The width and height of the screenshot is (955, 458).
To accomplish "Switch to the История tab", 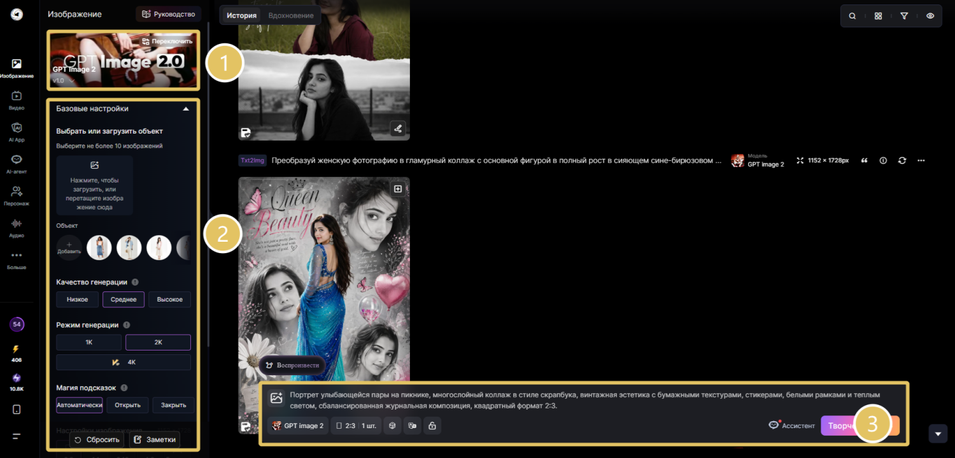I will [241, 15].
